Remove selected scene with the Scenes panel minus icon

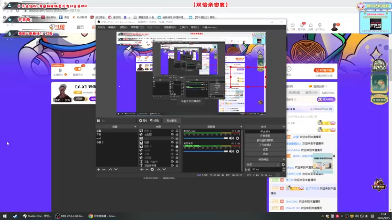[x=104, y=169]
